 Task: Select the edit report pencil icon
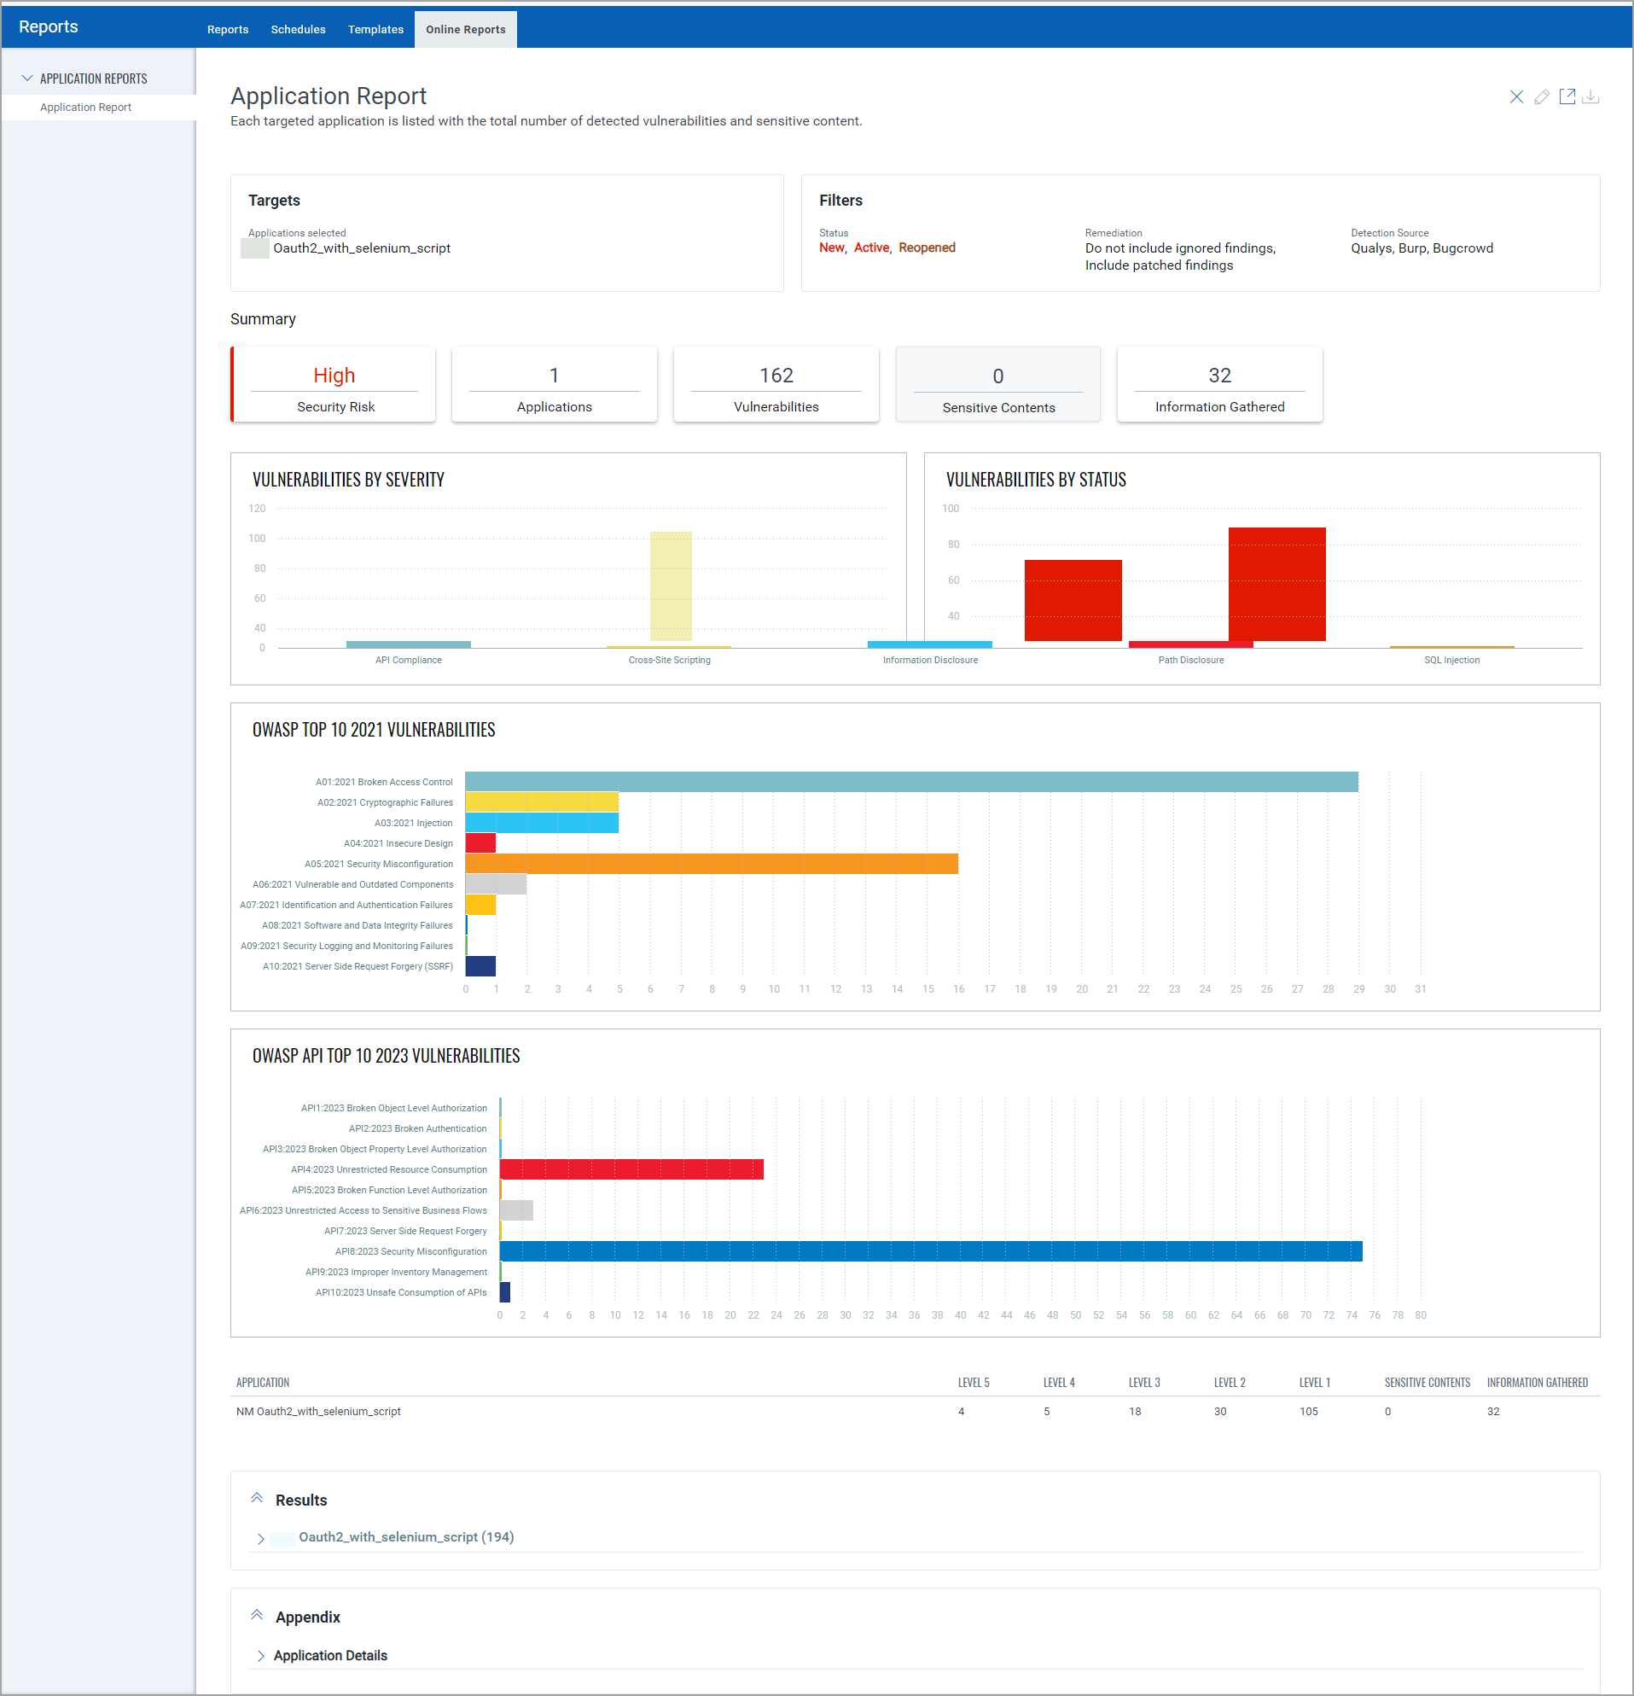tap(1543, 96)
